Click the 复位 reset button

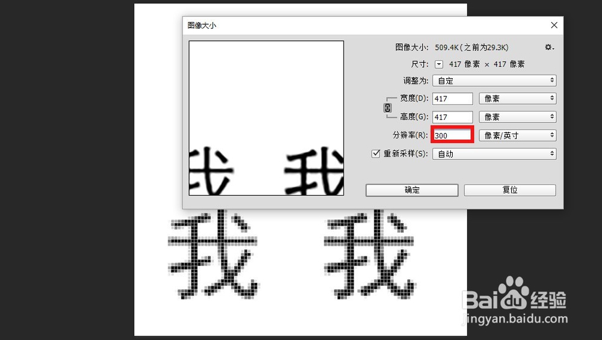[x=510, y=190]
